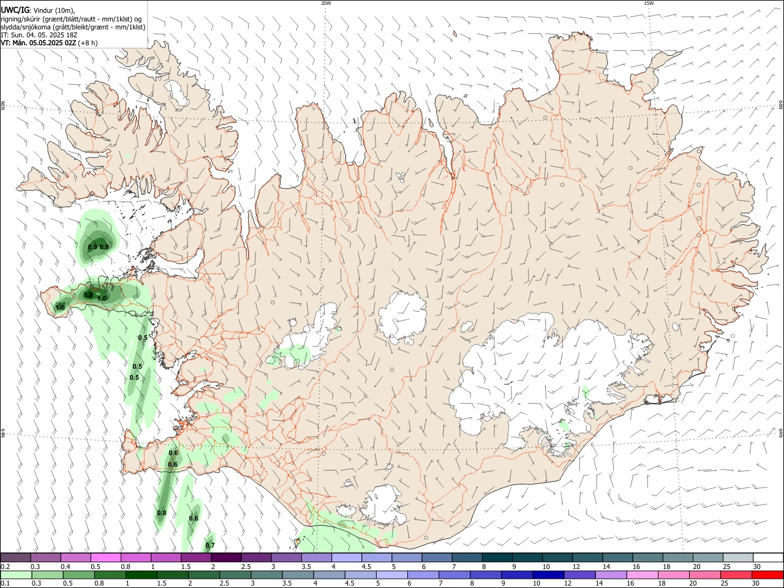Pick the red bottom-row swatch after 30
The image size is (784, 588).
pyautogui.click(x=768, y=575)
